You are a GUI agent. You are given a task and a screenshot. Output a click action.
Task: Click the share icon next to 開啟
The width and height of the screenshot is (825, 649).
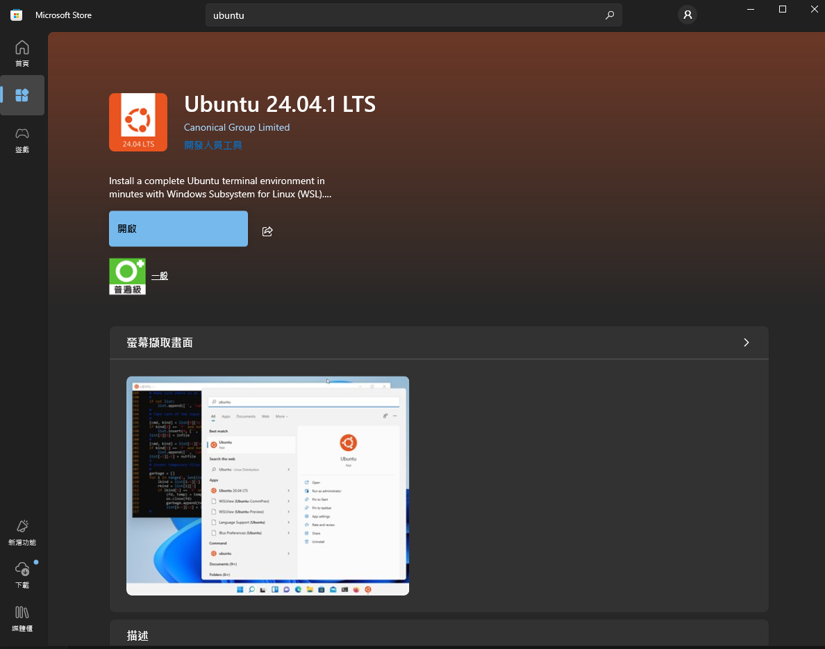coord(267,231)
